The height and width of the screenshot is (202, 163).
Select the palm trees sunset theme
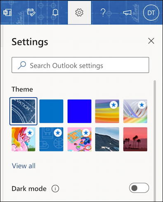[135, 139]
